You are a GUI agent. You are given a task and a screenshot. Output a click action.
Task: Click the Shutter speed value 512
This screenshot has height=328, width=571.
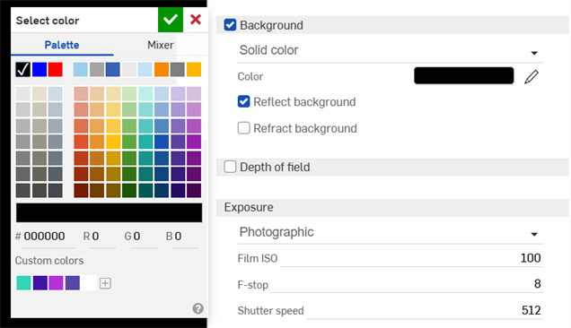[x=531, y=310]
